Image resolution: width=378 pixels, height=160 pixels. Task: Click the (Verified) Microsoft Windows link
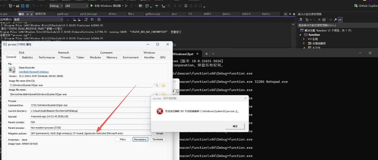point(34,72)
